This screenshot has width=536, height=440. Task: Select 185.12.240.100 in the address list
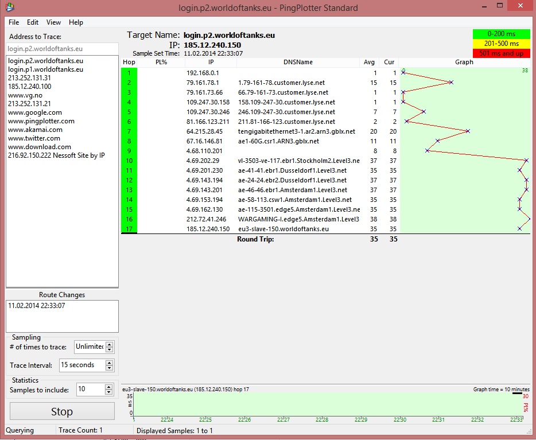click(x=30, y=87)
